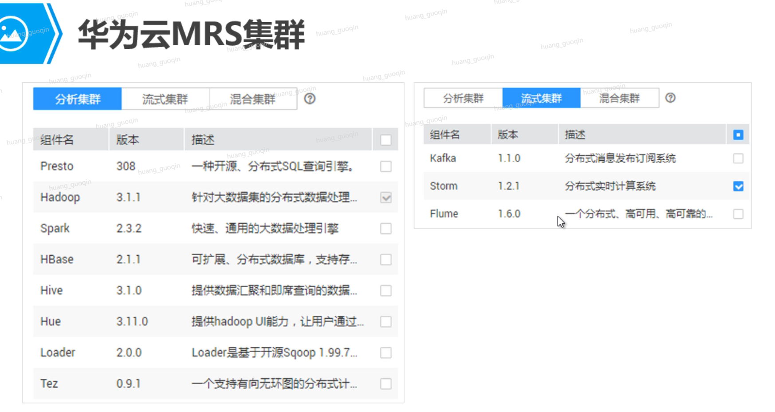Click the Hue description mentioning hadoop UI
The height and width of the screenshot is (412, 775).
coord(278,321)
